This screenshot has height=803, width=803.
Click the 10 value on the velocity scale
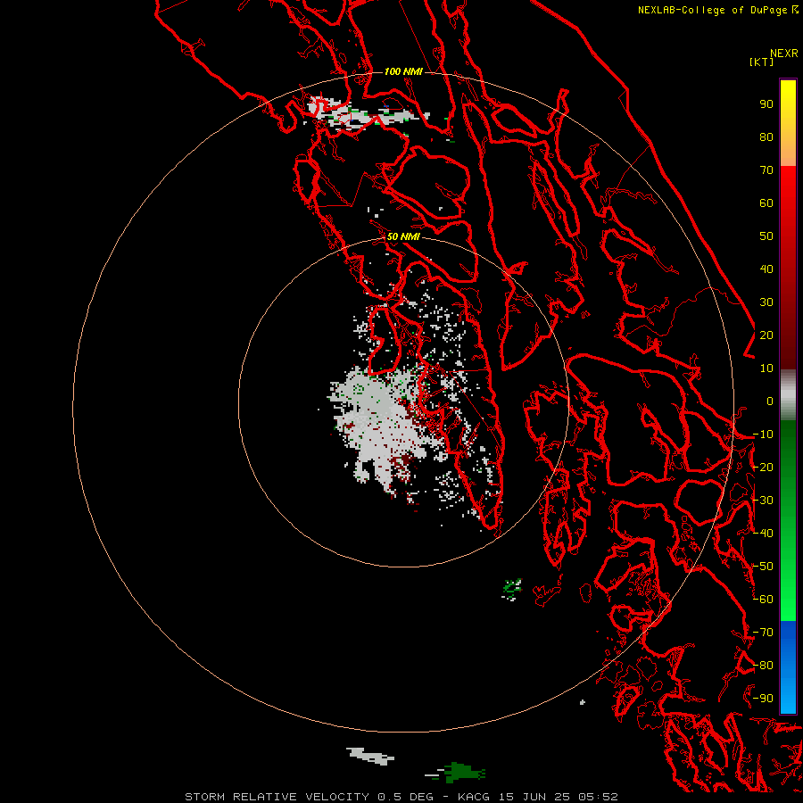(766, 368)
